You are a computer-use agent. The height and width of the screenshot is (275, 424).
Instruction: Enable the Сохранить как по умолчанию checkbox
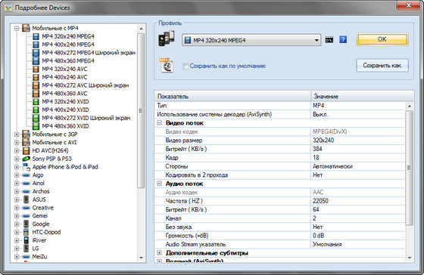point(185,66)
